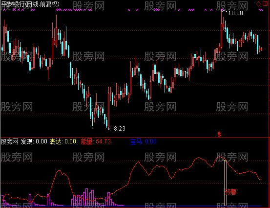Click the yellow 表达: 0.00 indicator value
This screenshot has width=270, height=208.
click(63, 141)
